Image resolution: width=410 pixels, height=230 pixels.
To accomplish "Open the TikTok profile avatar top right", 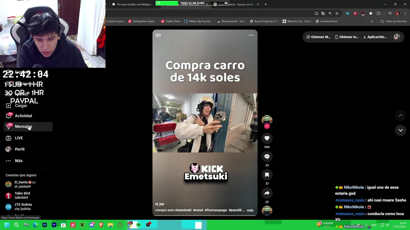I will pyautogui.click(x=397, y=37).
